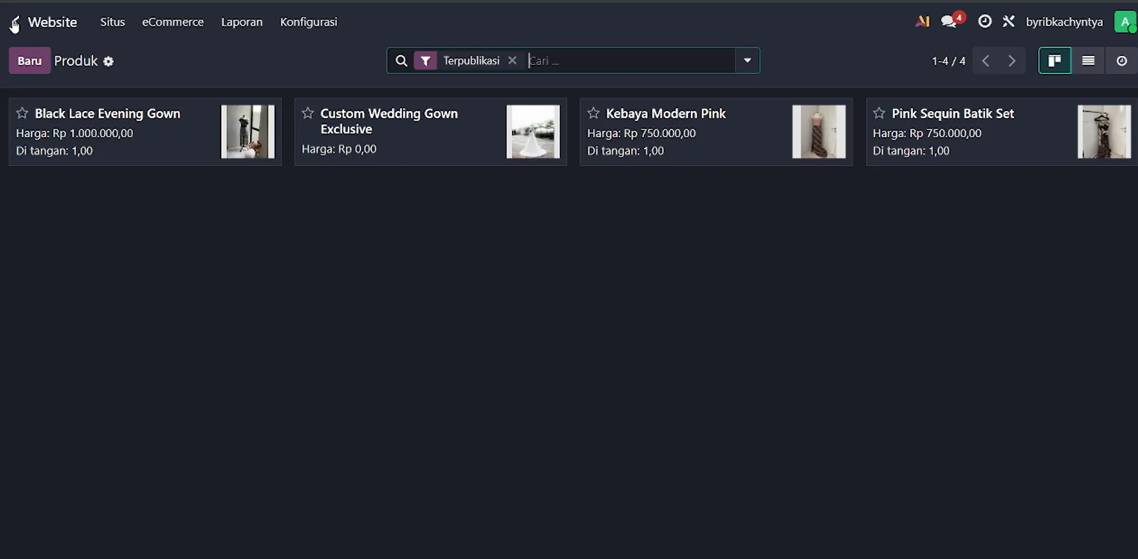Open the Laporan menu
The height and width of the screenshot is (559, 1138).
click(x=242, y=22)
